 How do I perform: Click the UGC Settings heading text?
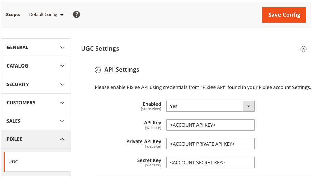[100, 49]
